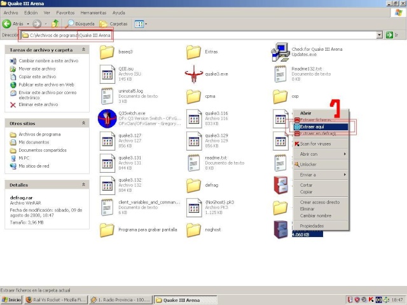Choose Extraer aquí in the context menu

[x=321, y=127]
